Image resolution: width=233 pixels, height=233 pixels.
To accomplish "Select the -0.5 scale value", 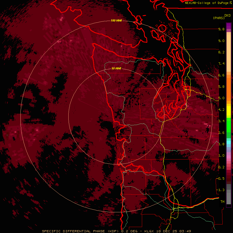I will tap(220, 179).
